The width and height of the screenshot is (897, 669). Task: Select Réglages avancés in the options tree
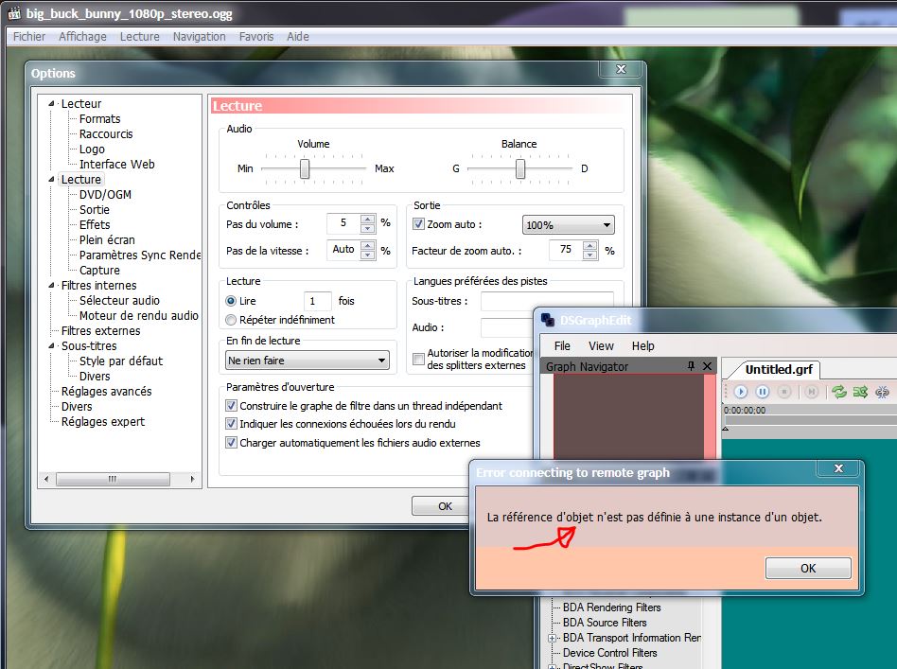pos(106,392)
